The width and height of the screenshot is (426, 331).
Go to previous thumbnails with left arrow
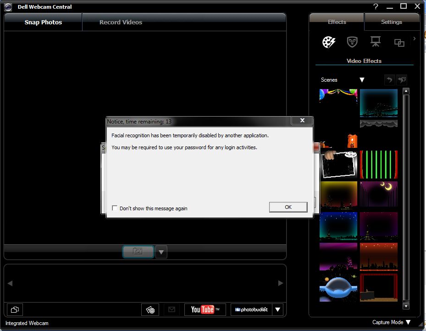point(10,283)
